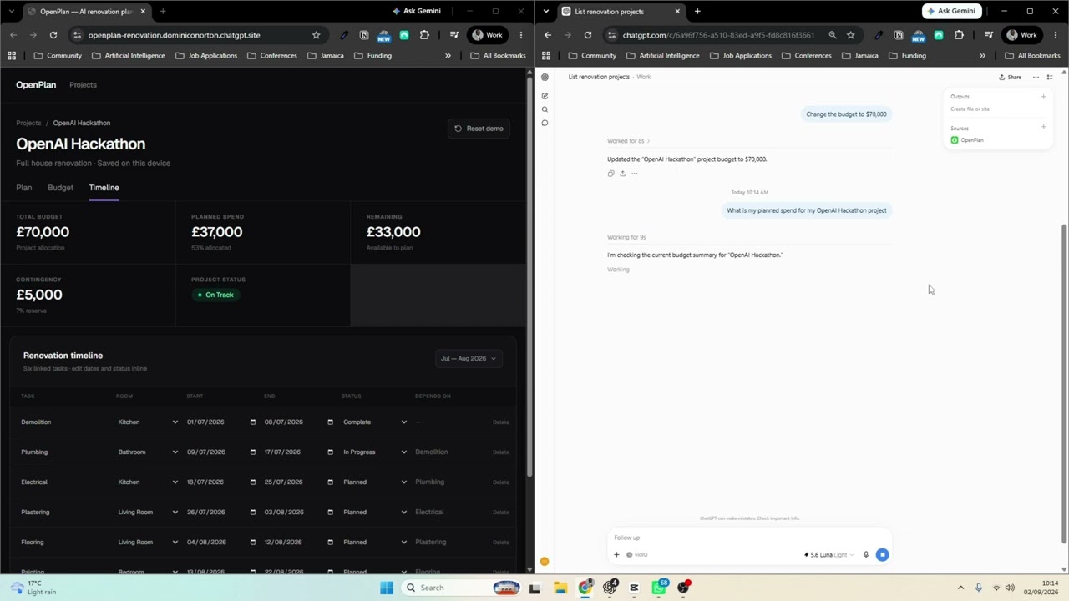Switch to the Plan tab
1069x601 pixels.
(x=24, y=188)
